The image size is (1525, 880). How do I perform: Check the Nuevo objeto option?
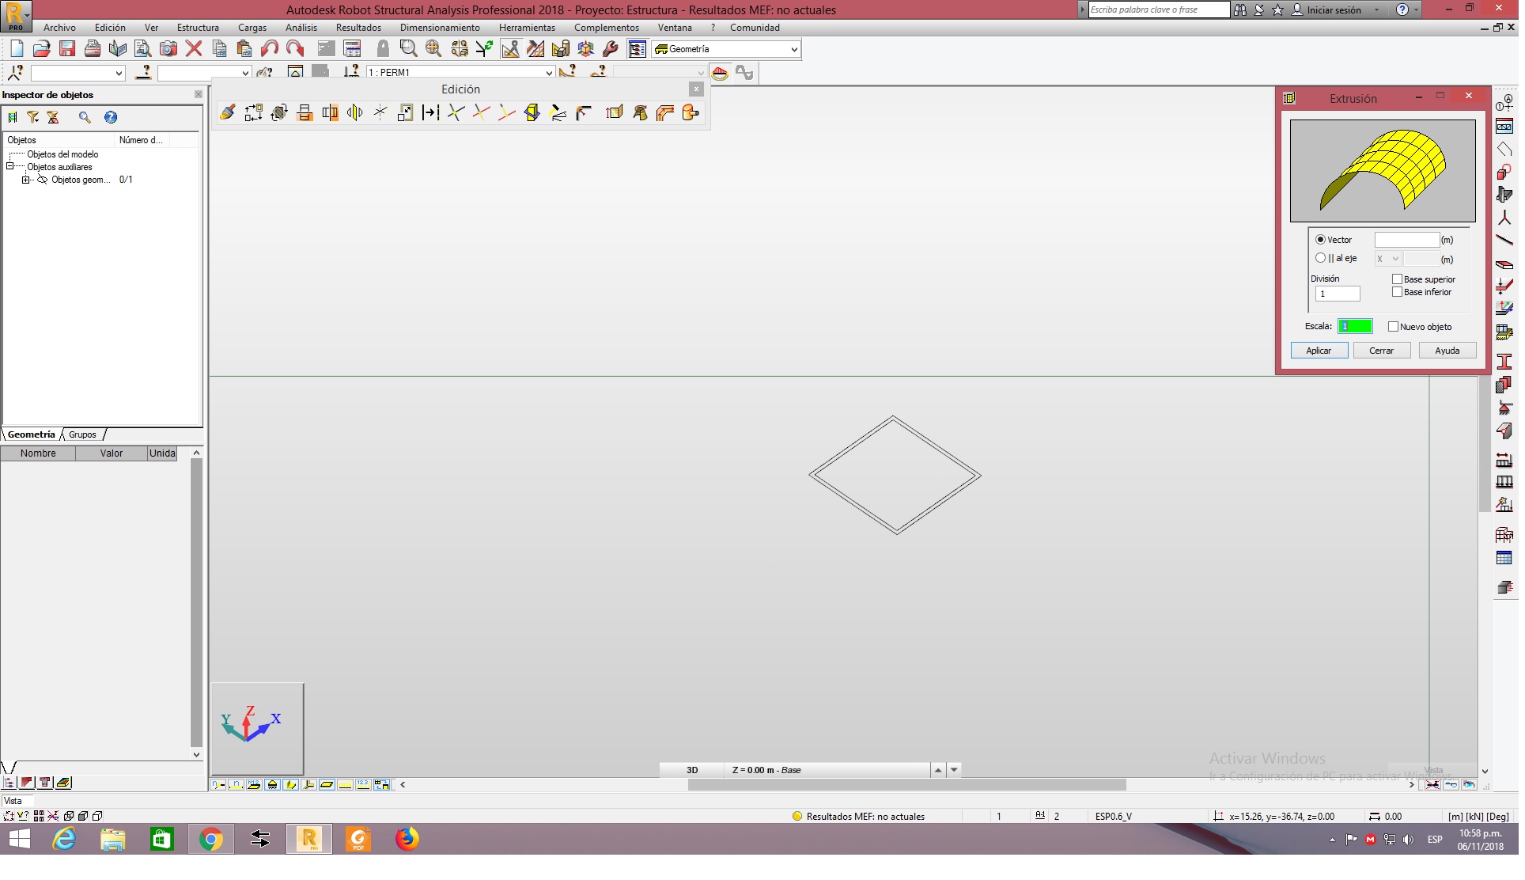coord(1394,326)
